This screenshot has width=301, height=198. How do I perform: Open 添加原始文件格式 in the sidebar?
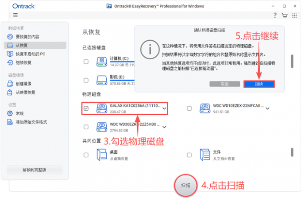coord(35,122)
